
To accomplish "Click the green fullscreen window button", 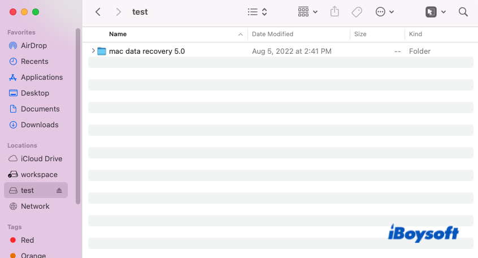I will [x=36, y=12].
